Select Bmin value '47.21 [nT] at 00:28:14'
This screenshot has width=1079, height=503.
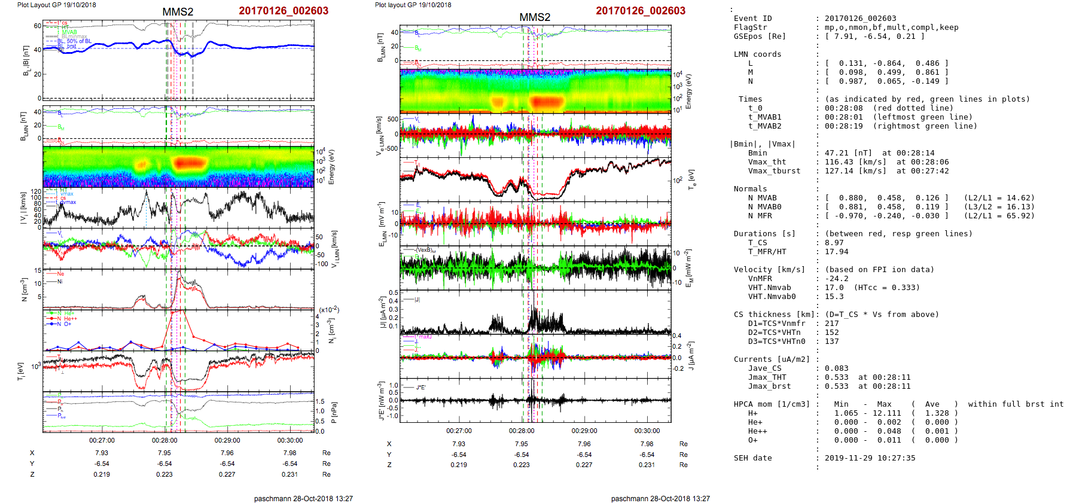[x=879, y=153]
